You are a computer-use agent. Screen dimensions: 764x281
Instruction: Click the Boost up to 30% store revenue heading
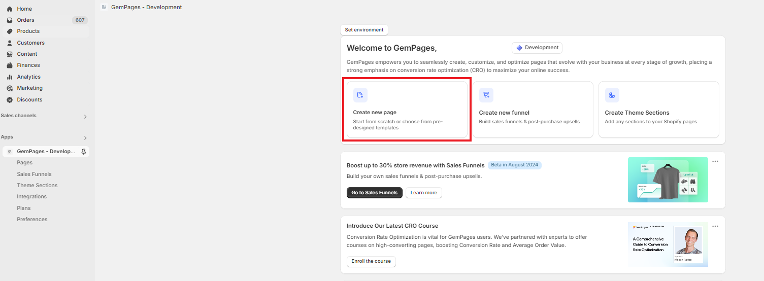pyautogui.click(x=415, y=165)
